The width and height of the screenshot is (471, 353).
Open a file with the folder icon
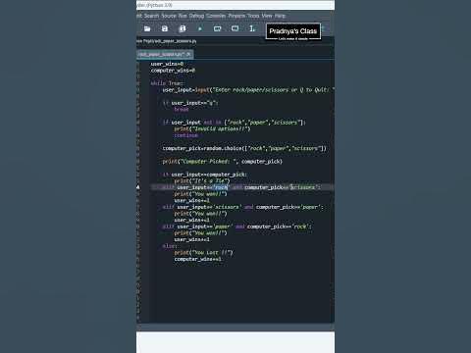pyautogui.click(x=147, y=28)
